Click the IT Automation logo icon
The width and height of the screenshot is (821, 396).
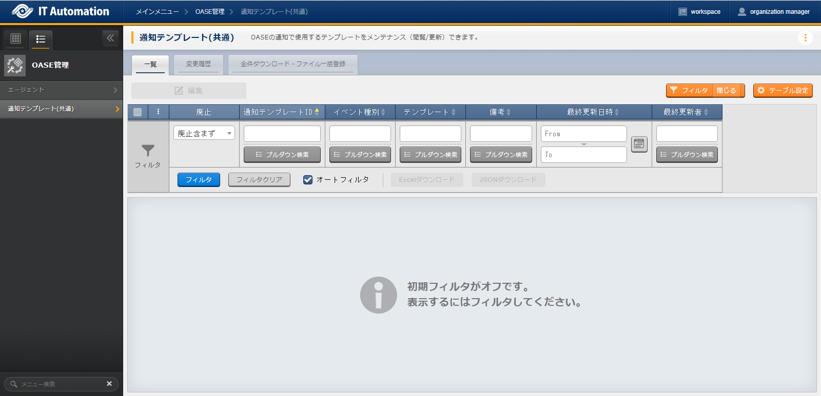point(22,11)
